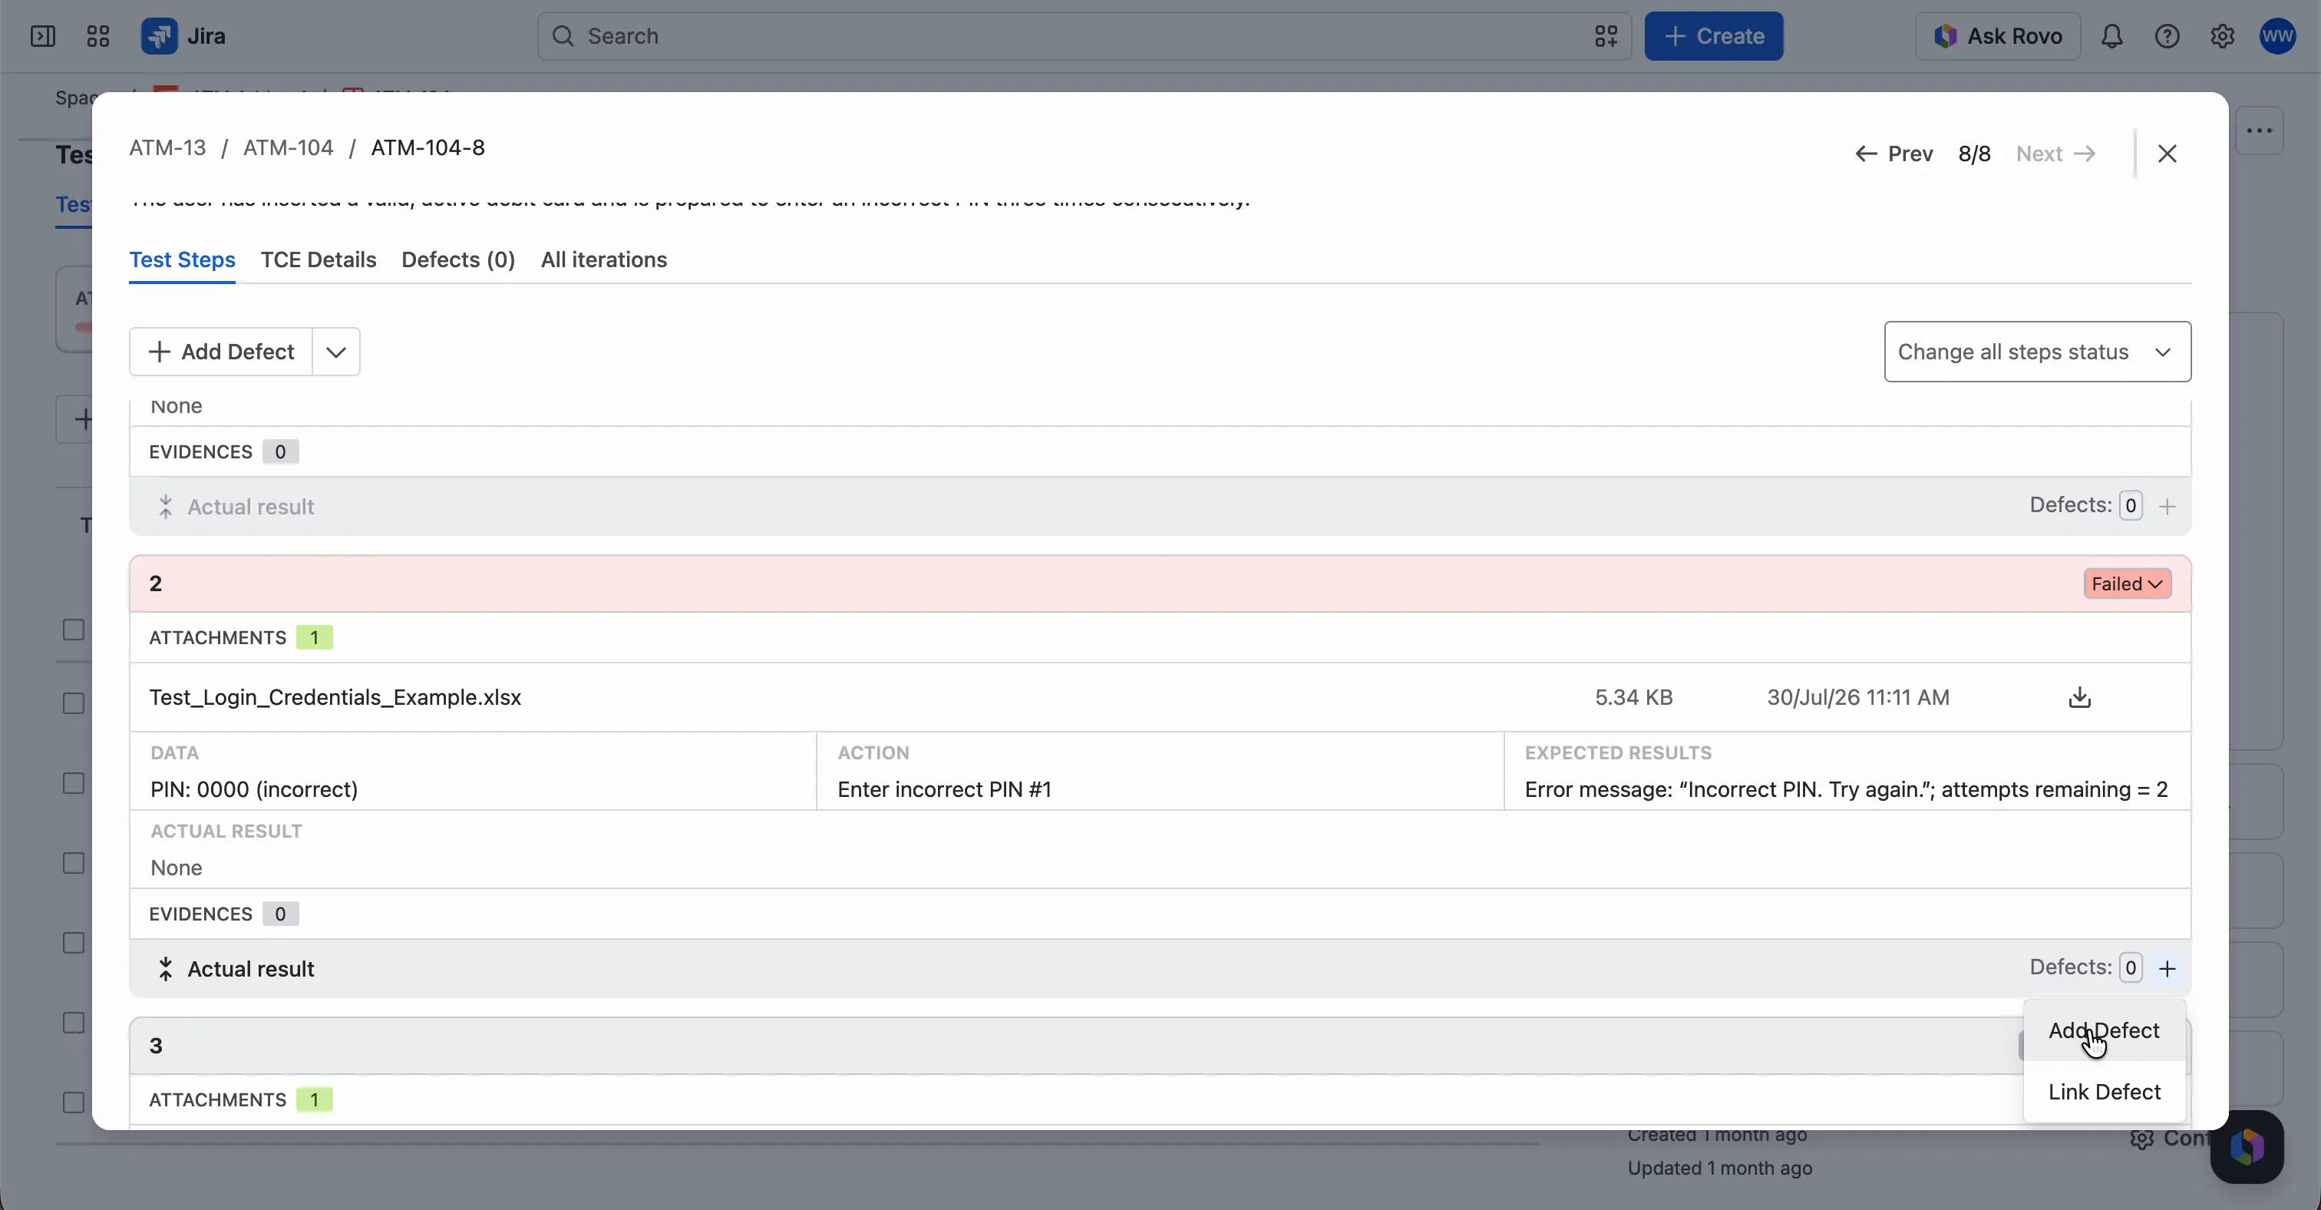Open Ask Rovo assistant
This screenshot has width=2321, height=1210.
1998,36
